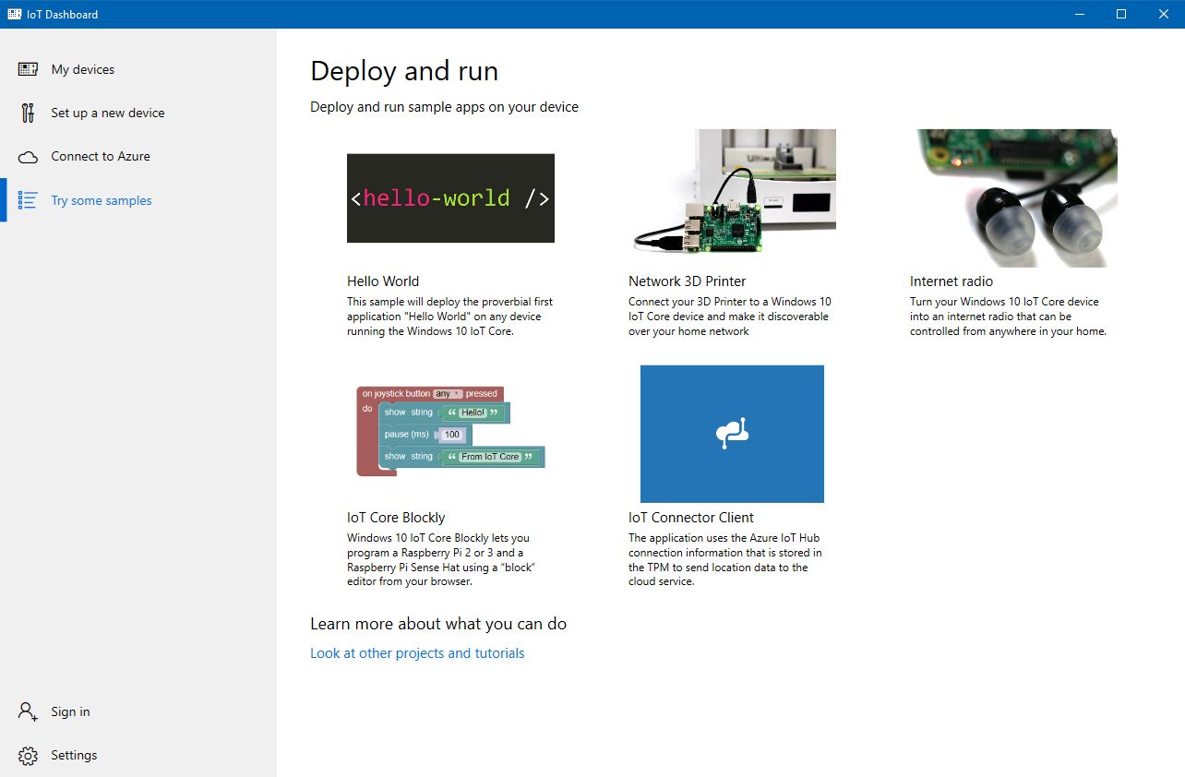This screenshot has width=1185, height=777.
Task: Select Connect to Azure in sidebar
Action: tap(138, 156)
